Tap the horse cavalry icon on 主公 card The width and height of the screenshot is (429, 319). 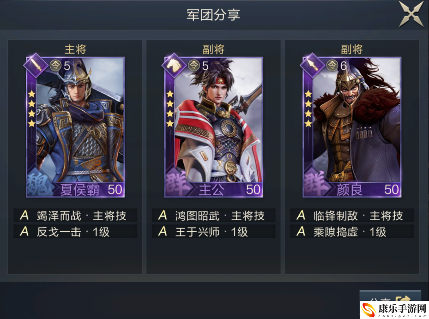click(x=174, y=66)
